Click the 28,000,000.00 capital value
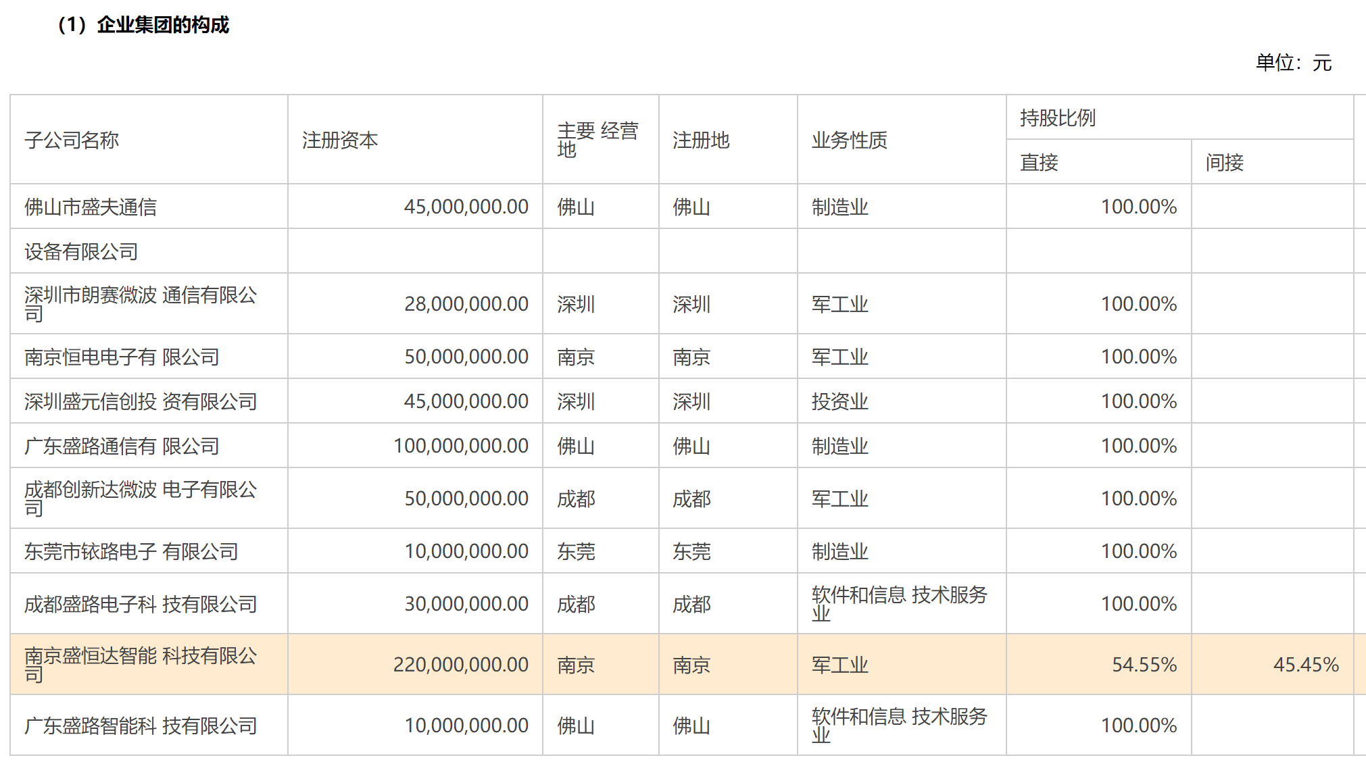 click(x=466, y=304)
